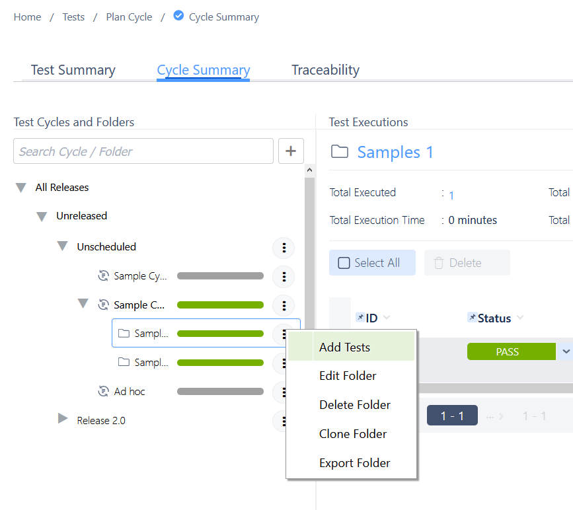Click inside the Search Cycle / Folder field

(x=143, y=151)
